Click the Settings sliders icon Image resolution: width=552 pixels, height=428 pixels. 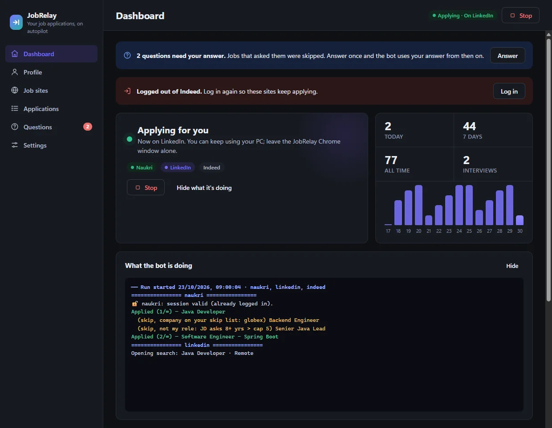[15, 145]
